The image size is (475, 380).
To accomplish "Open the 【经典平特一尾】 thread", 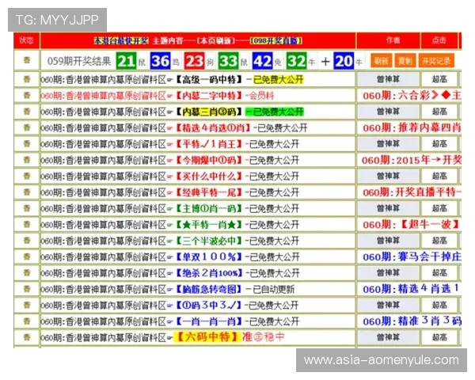I will [x=170, y=192].
